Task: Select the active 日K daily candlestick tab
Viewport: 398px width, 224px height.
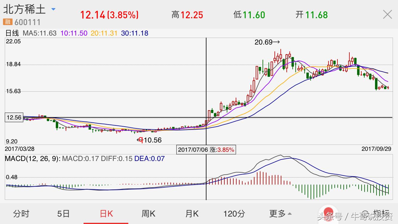Action: tap(106, 214)
